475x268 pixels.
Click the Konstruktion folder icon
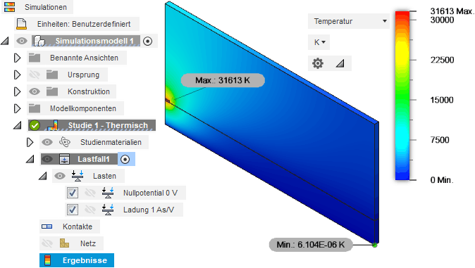pyautogui.click(x=52, y=91)
